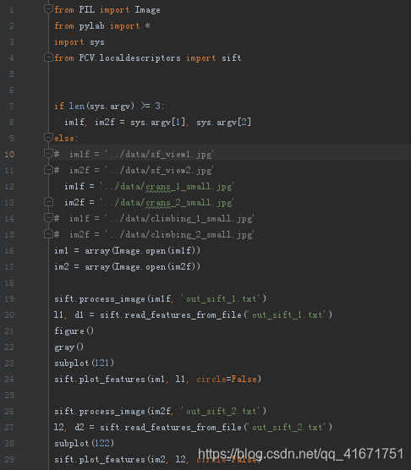
Task: Click 'circle=False' on line 24
Action: click(227, 380)
